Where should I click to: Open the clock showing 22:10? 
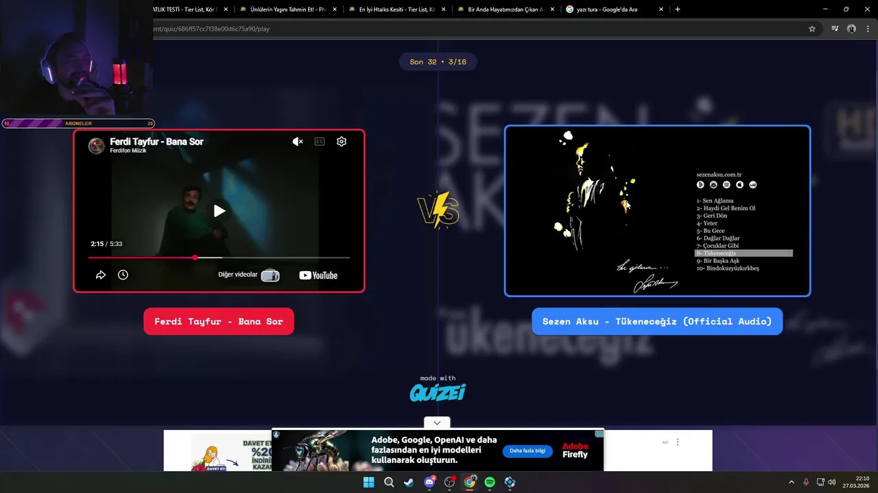coord(856,482)
